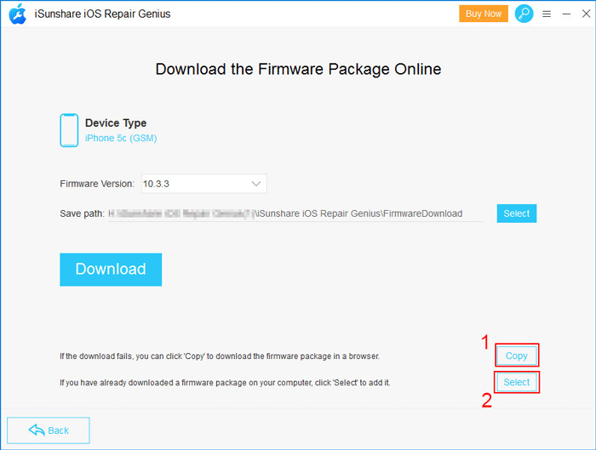
Task: Click the Buy Now button
Action: click(484, 14)
